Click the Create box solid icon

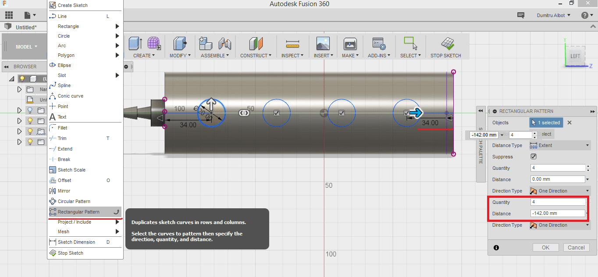tap(135, 44)
